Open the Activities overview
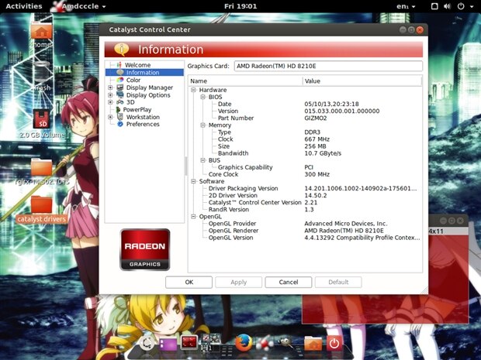The height and width of the screenshot is (360, 481). [24, 6]
